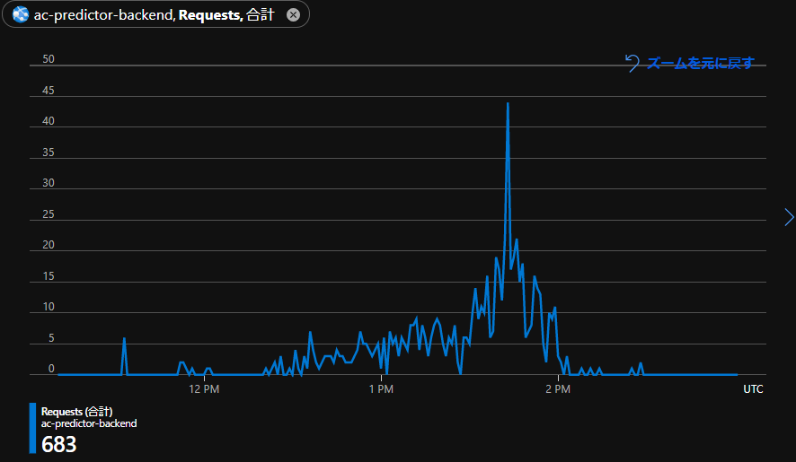Expand the right-side chevron arrow
This screenshot has width=796, height=462.
tap(789, 217)
